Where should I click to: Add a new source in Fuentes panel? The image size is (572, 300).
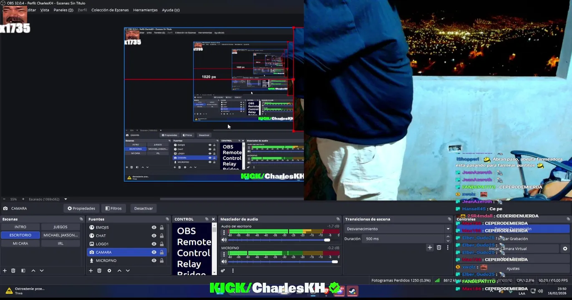tap(91, 271)
